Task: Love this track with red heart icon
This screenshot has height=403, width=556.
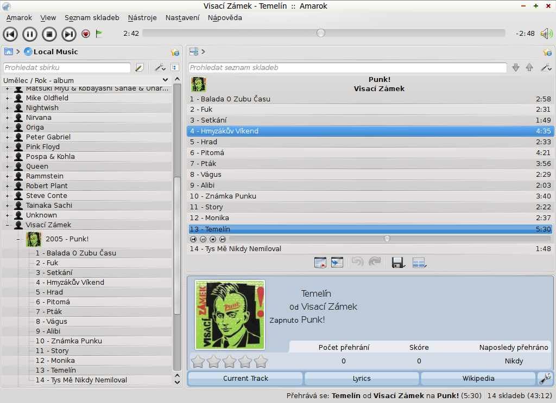Action: pyautogui.click(x=86, y=34)
